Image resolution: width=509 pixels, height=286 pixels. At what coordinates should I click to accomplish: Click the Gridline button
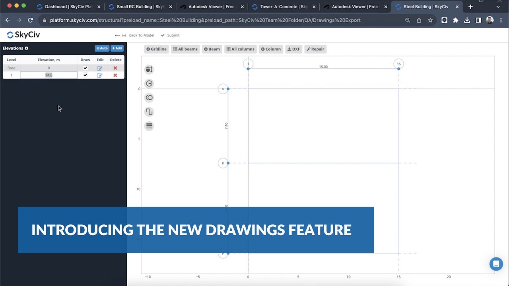156,49
